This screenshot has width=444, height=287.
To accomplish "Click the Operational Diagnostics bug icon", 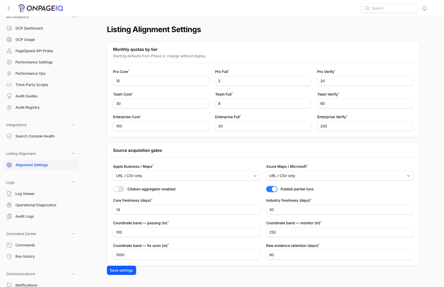I will click(x=9, y=205).
